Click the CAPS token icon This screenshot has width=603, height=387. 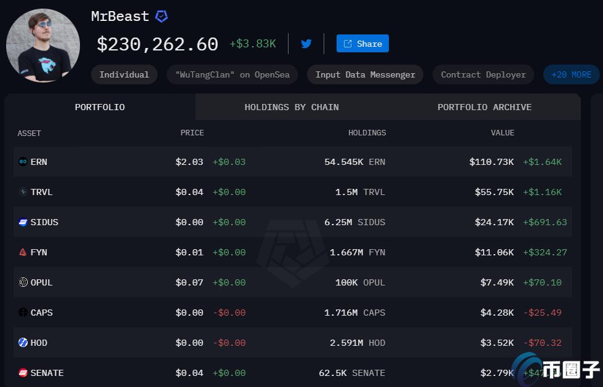click(23, 313)
